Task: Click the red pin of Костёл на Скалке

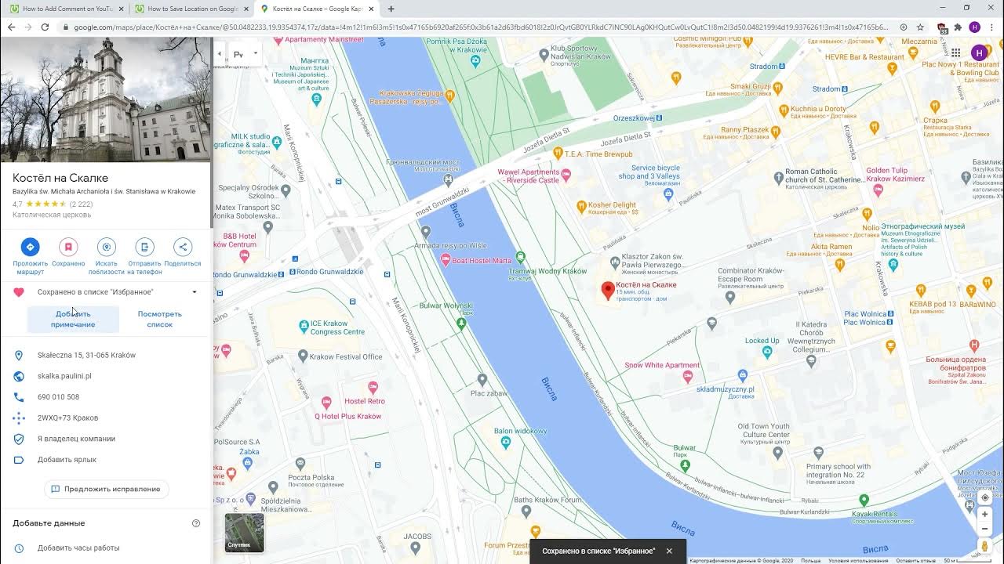Action: 607,291
